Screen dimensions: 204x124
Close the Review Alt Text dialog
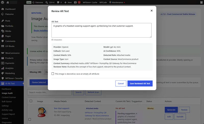click(151, 11)
